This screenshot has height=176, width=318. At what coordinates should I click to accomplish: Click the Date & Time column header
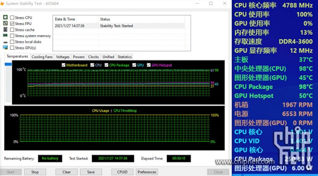[76, 19]
